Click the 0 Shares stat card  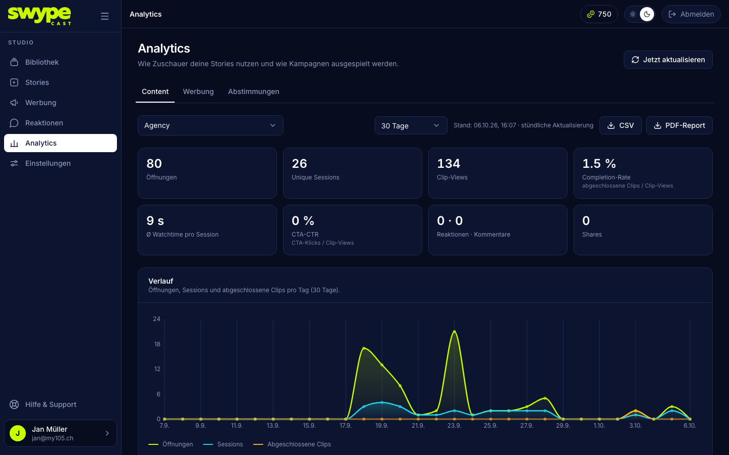coord(643,230)
